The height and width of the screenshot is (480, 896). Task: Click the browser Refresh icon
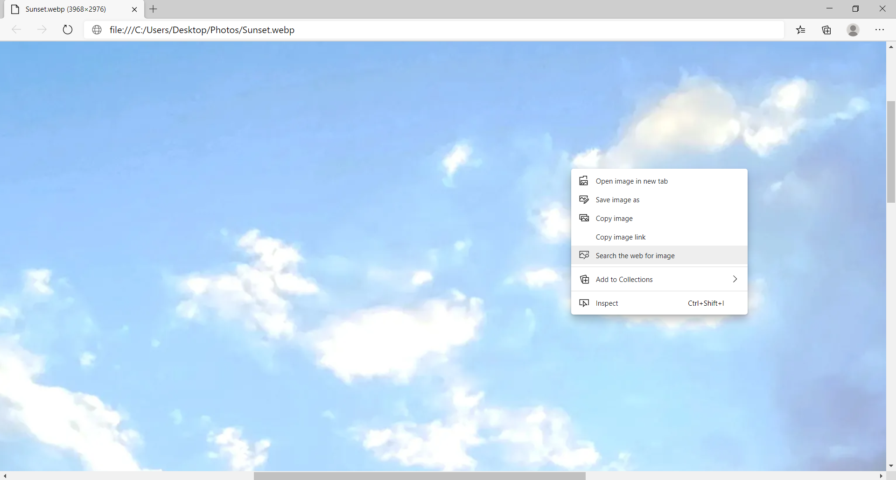coord(68,30)
